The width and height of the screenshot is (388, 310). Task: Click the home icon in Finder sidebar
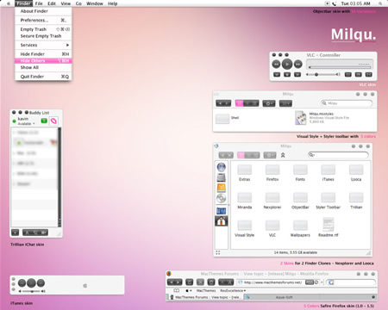point(222,221)
